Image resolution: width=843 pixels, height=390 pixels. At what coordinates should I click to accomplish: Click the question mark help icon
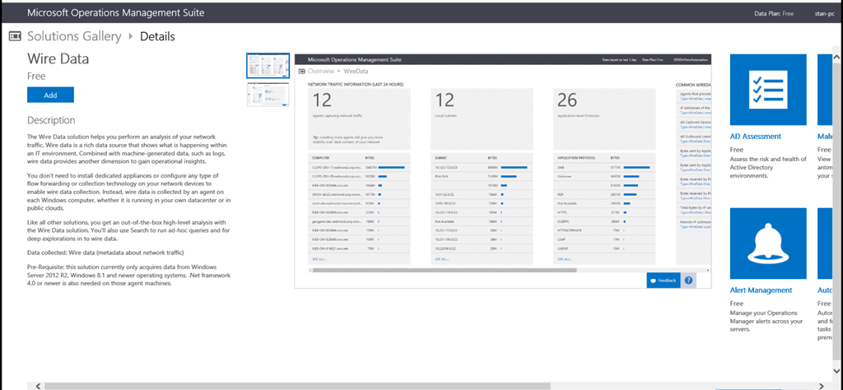click(x=688, y=281)
